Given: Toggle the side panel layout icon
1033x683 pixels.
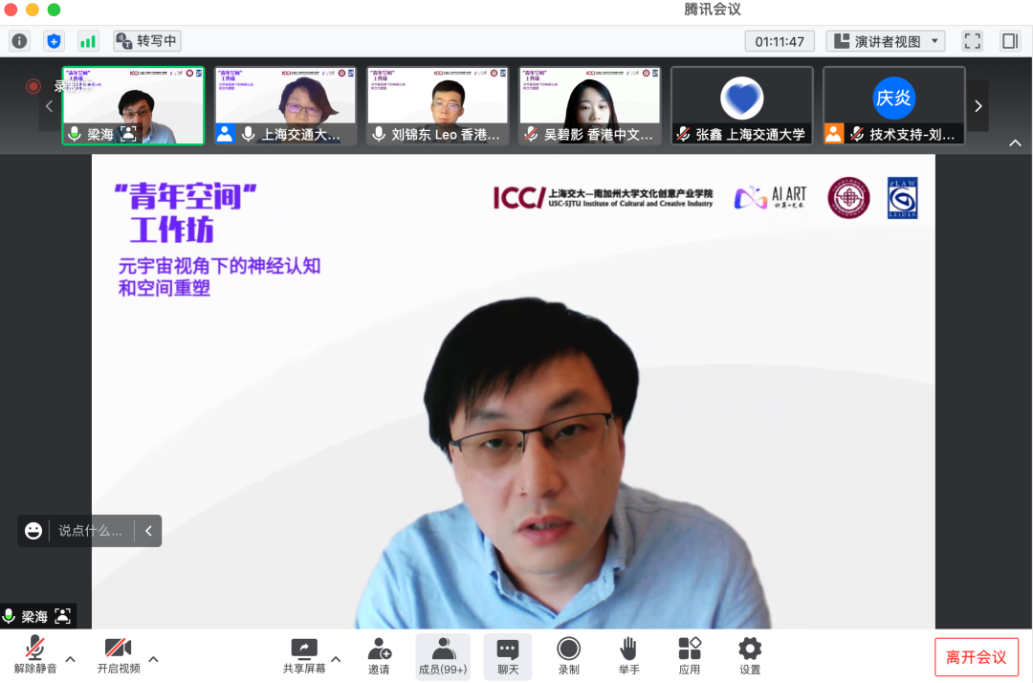Looking at the screenshot, I should tap(1010, 41).
